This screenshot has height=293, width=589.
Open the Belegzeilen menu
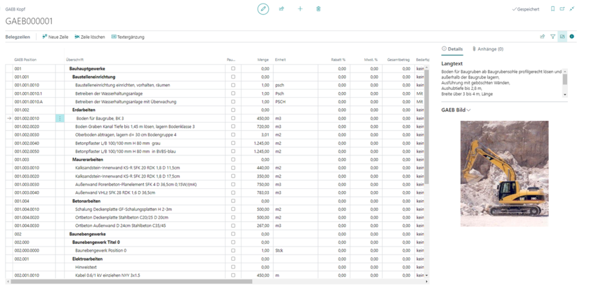(18, 37)
